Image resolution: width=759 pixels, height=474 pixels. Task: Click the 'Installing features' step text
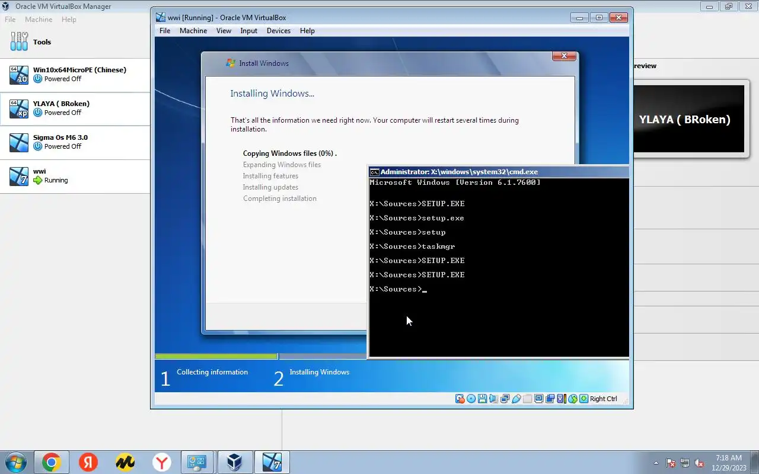click(270, 176)
